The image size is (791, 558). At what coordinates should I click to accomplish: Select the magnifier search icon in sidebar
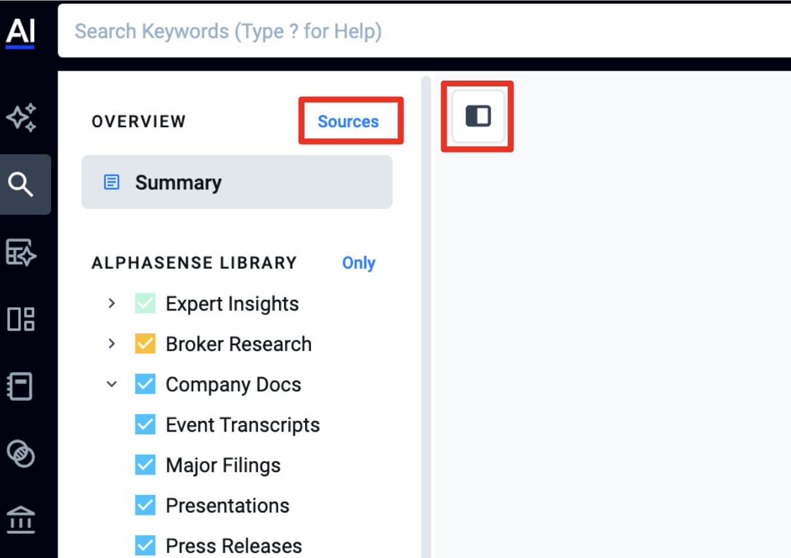click(21, 185)
